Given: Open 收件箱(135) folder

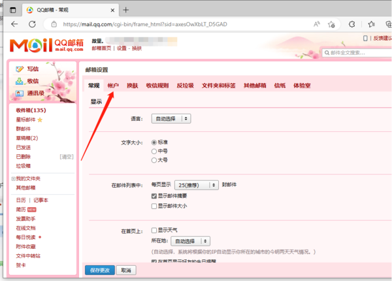Looking at the screenshot, I should point(31,110).
